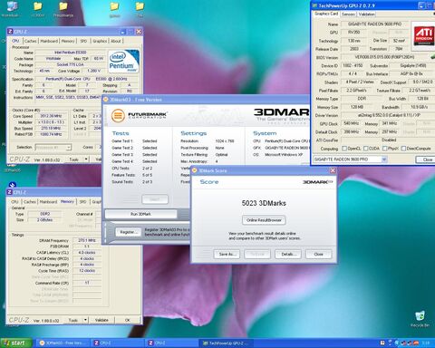
Task: Switch to the Mainboard tab in the lower CPU-Z window
Action: click(48, 201)
